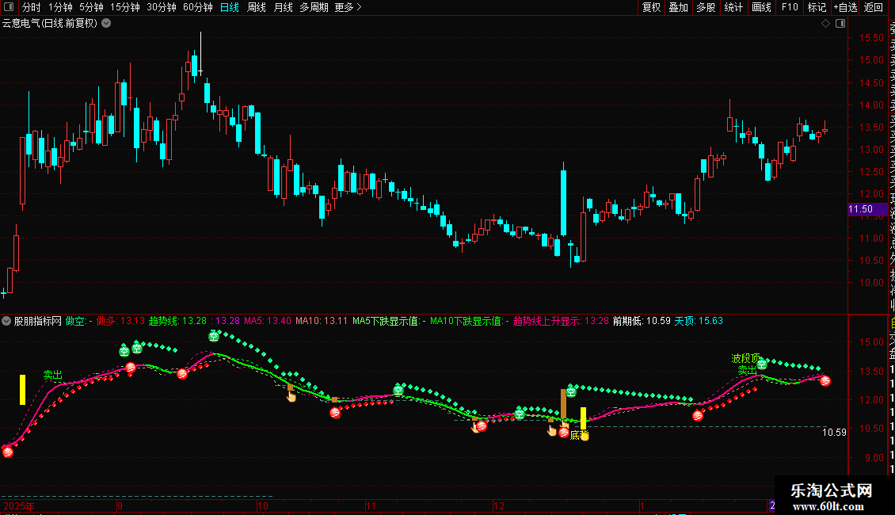Select the 1分钟 period tab
Viewport: 895px width, 515px height.
(60, 7)
